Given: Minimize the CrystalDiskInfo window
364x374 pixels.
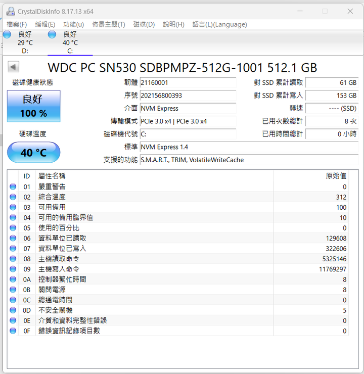Looking at the screenshot, I should click(300, 11).
